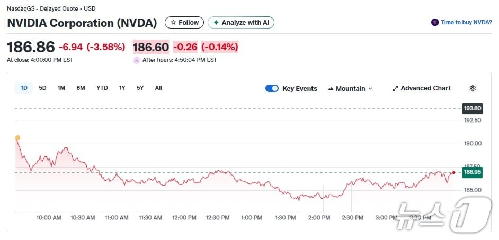
Task: Select the 1M chart range
Action: [61, 88]
